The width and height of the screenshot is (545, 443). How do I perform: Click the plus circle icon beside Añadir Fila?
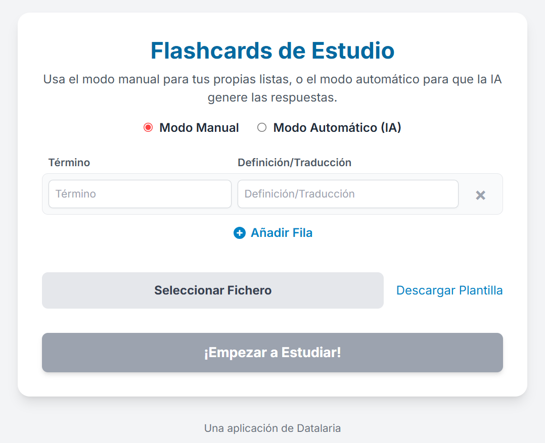tap(240, 233)
